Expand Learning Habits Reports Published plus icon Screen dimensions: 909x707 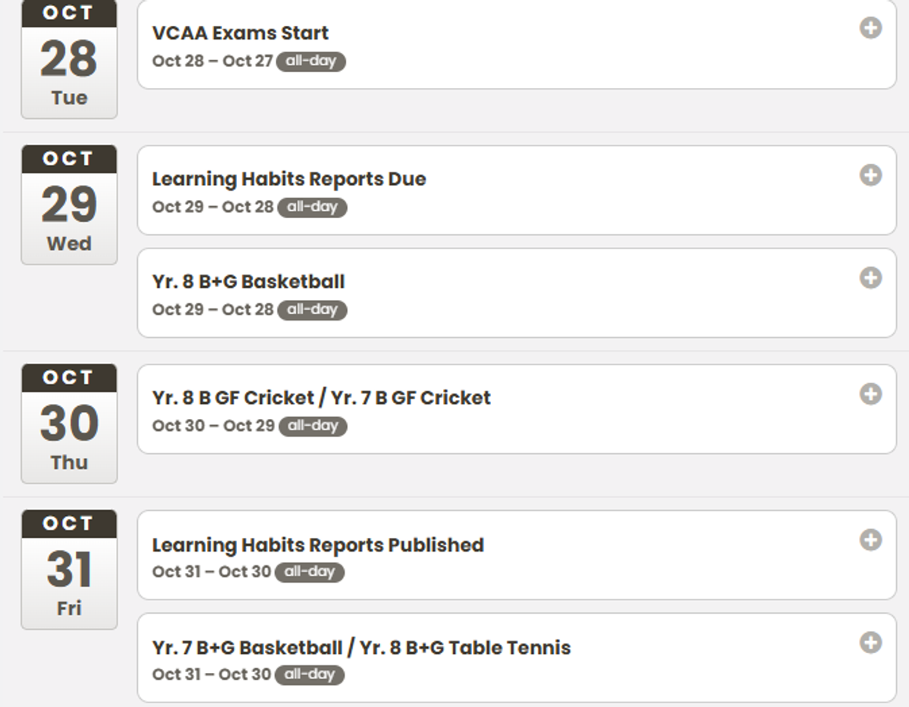[x=870, y=540]
